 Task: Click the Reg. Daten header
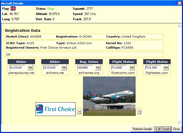[x=89, y=62]
